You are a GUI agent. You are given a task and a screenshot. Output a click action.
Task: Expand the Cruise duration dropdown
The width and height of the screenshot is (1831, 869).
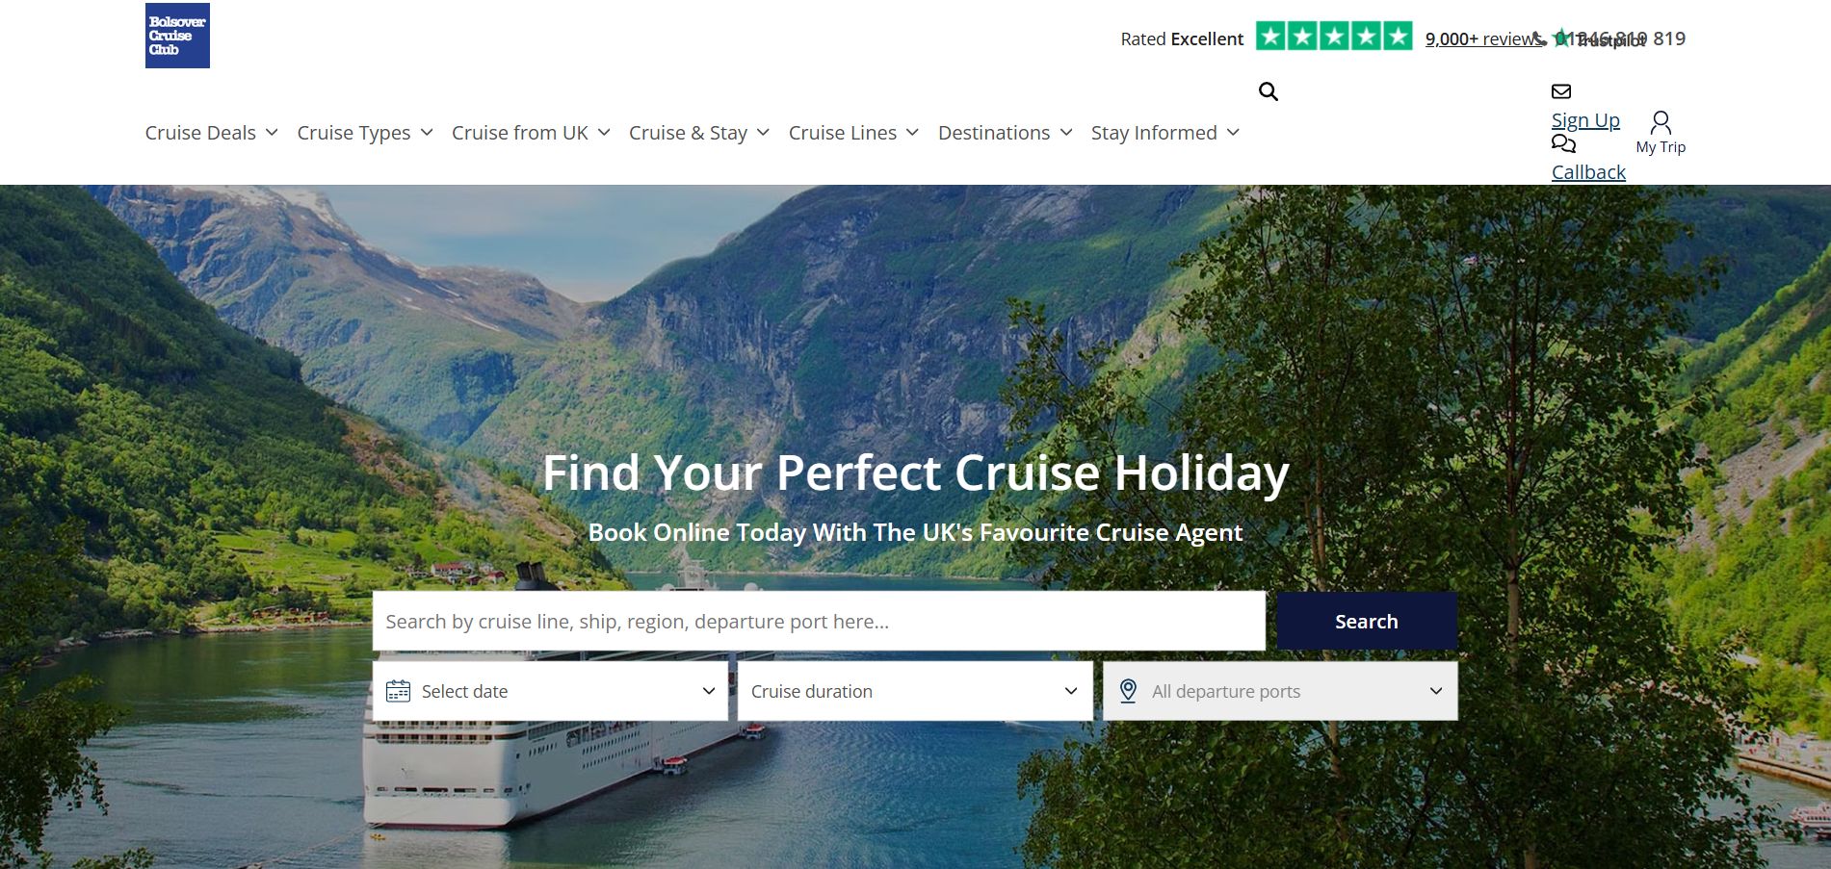pos(915,691)
